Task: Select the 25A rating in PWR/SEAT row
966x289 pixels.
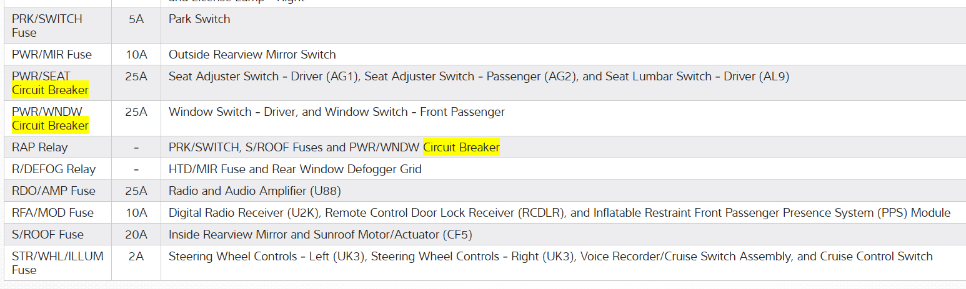Action: [136, 77]
